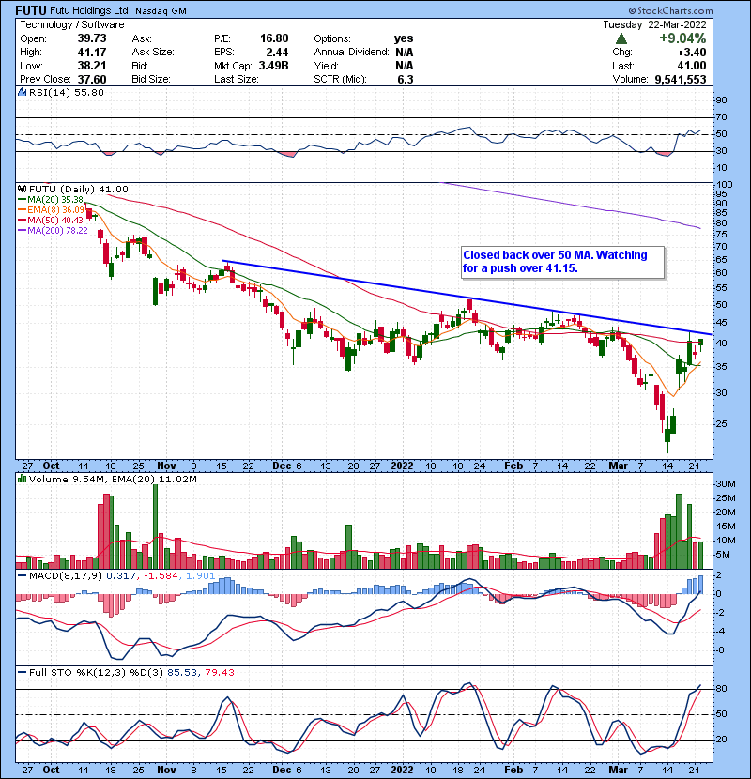This screenshot has width=751, height=779.
Task: Select the EMA(8) orange legend entry
Action: point(54,209)
